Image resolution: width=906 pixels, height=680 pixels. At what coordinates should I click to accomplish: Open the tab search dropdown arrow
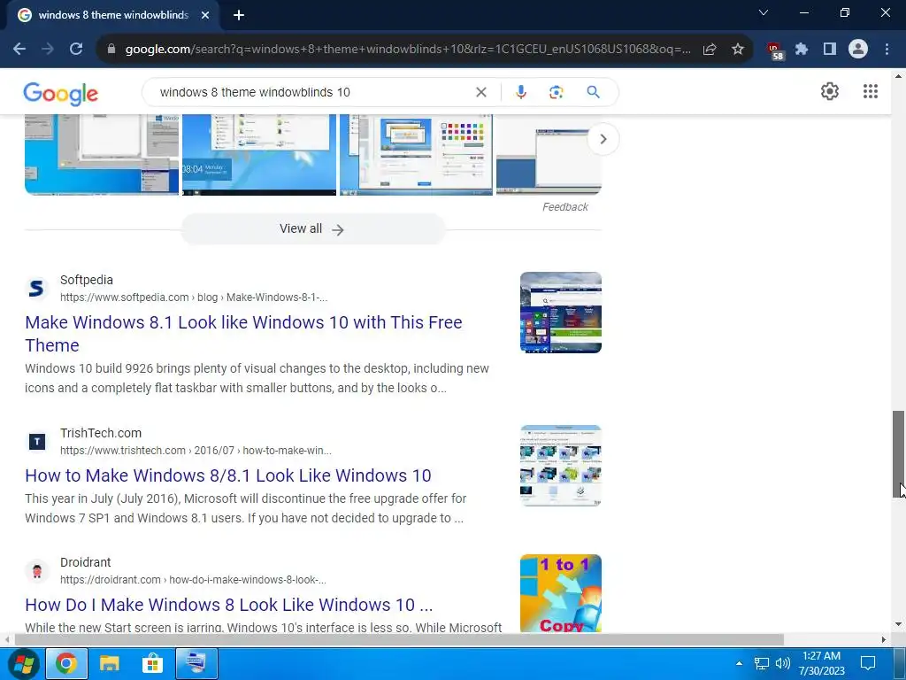(764, 12)
